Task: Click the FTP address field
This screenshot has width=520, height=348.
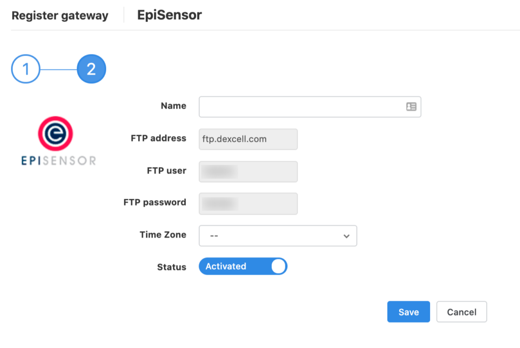Action: point(248,139)
